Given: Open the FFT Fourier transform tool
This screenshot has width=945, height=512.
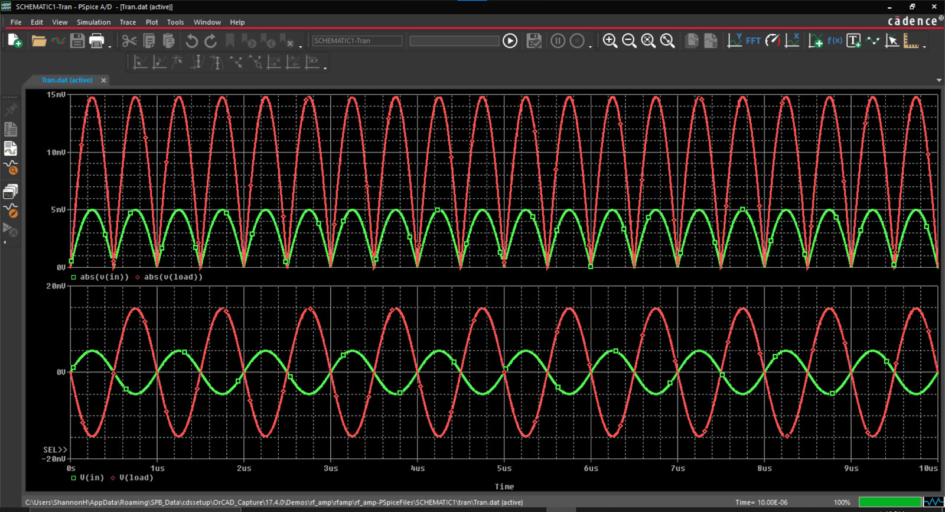Looking at the screenshot, I should [753, 41].
